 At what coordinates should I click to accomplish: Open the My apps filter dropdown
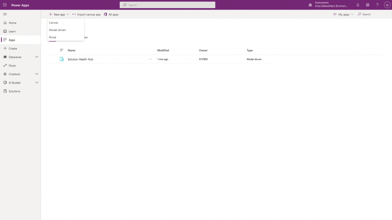(344, 15)
